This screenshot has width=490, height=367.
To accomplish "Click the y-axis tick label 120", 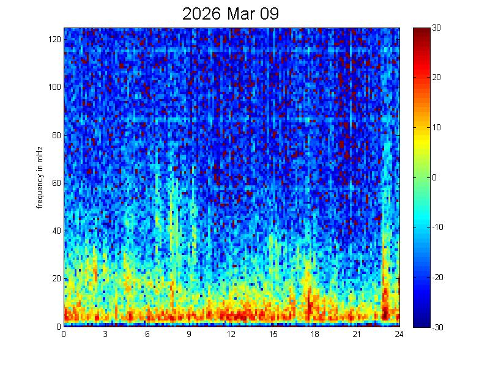I will (x=54, y=39).
